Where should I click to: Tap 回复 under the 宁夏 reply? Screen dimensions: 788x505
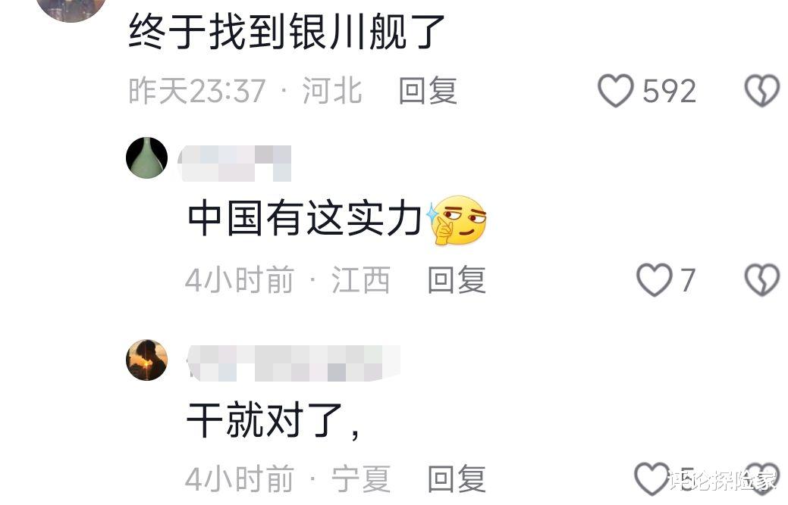tap(457, 479)
